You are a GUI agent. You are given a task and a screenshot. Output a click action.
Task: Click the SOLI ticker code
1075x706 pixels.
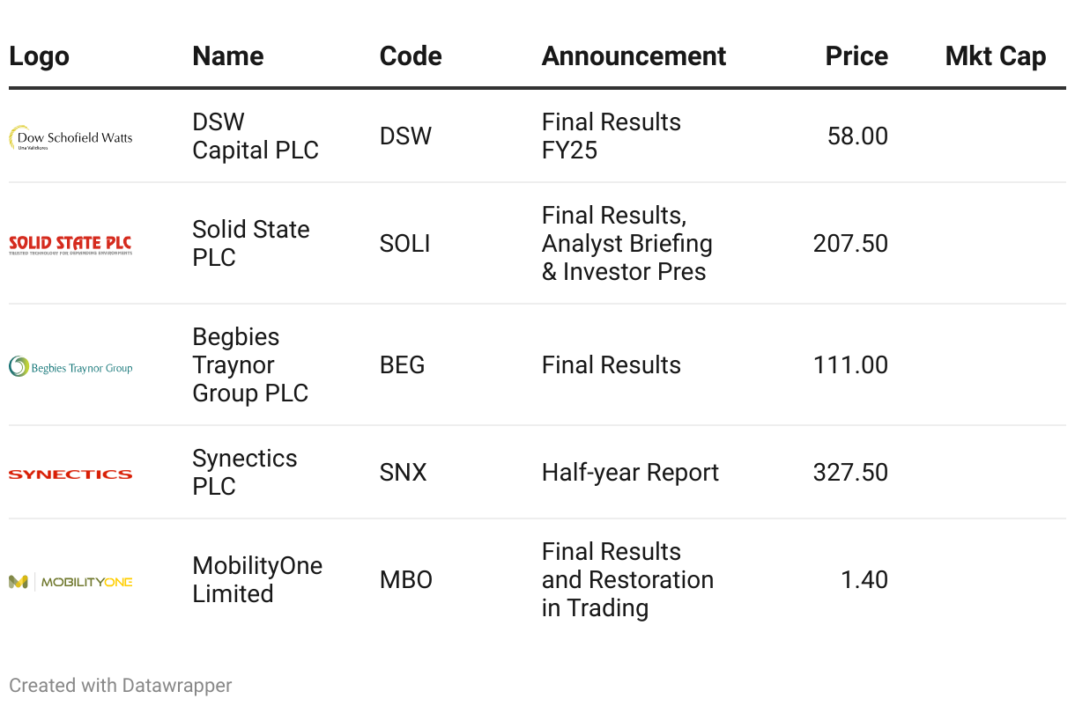click(404, 243)
